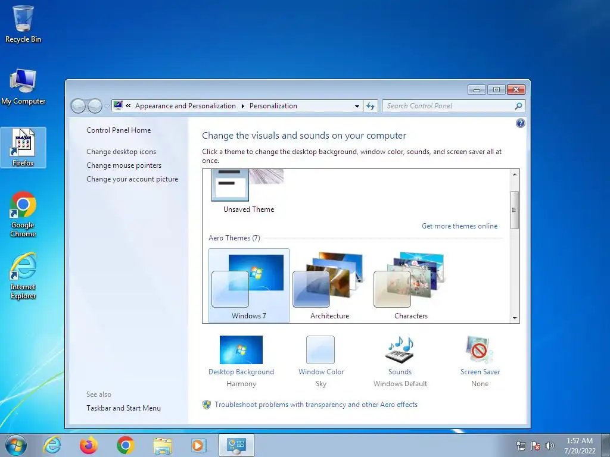The width and height of the screenshot is (610, 457).
Task: Click the taskbar clock showing 1:57 AM
Action: (580, 445)
